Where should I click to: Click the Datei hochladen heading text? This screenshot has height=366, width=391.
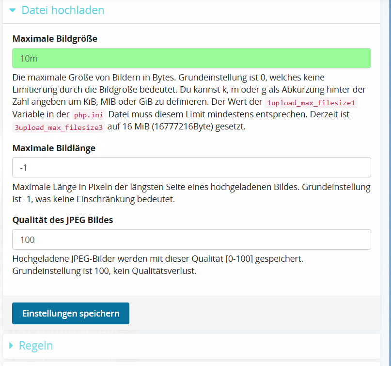[63, 10]
